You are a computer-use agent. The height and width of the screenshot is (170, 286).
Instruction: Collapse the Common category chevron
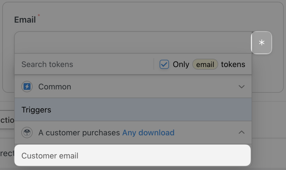pos(241,87)
